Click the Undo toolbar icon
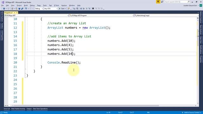 (26, 9)
